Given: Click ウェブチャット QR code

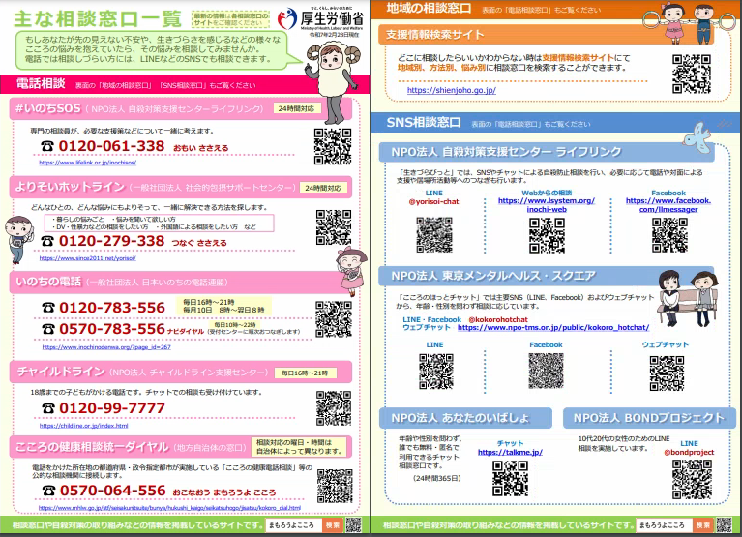Looking at the screenshot, I should [667, 373].
